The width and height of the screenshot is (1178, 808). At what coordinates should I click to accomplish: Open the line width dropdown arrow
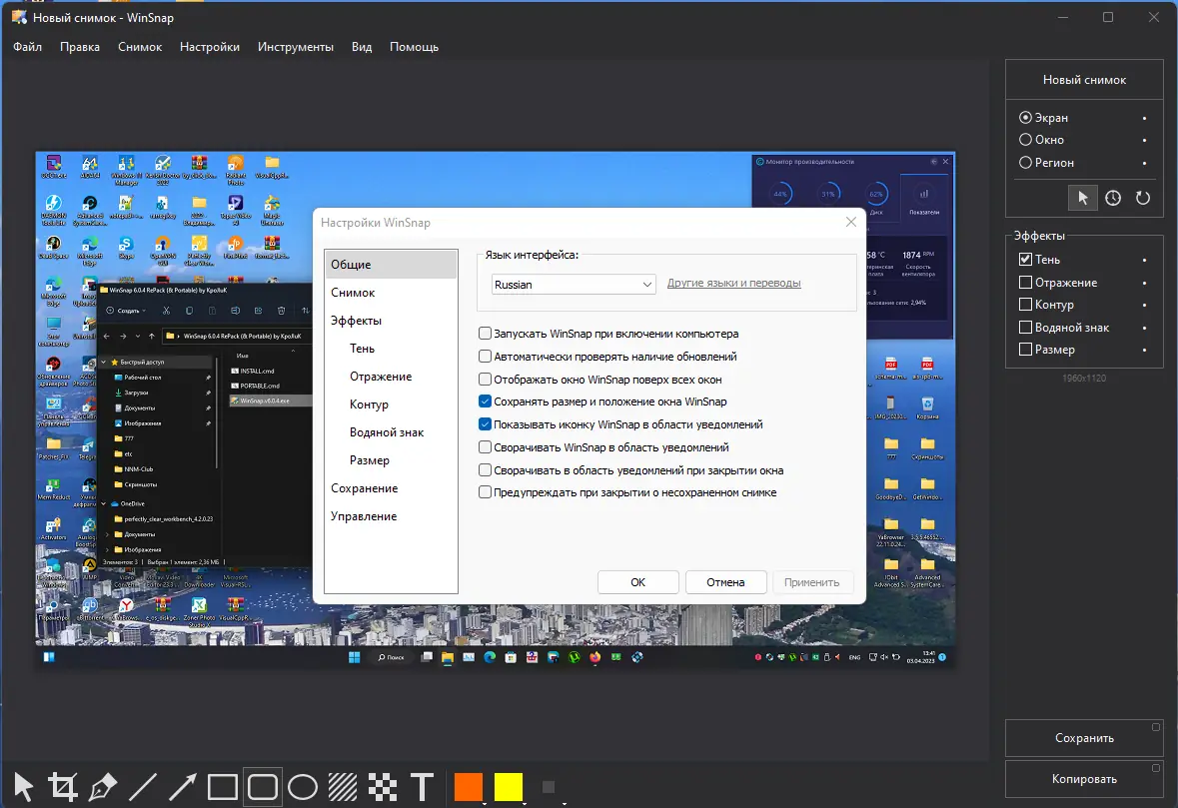tap(565, 803)
